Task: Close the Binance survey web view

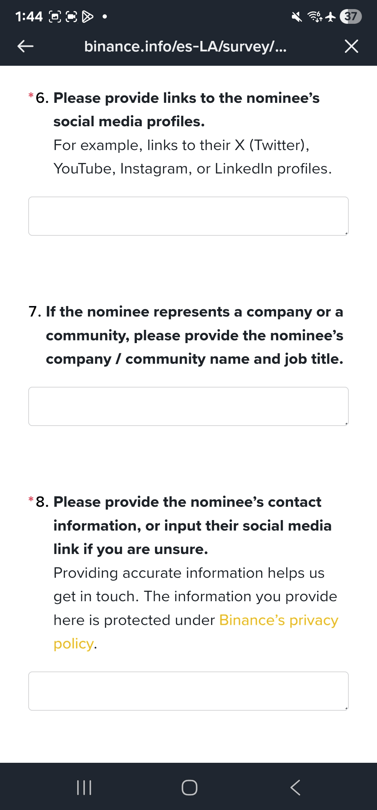Action: click(351, 46)
